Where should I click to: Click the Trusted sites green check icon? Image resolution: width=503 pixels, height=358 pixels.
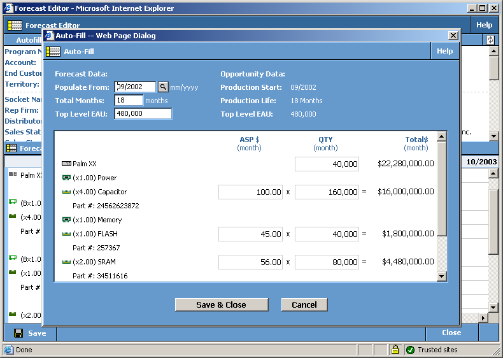coord(410,350)
